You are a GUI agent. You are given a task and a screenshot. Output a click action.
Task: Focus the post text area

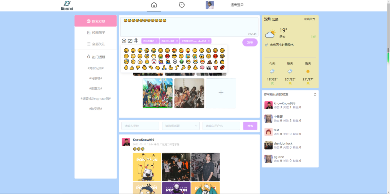point(189,27)
